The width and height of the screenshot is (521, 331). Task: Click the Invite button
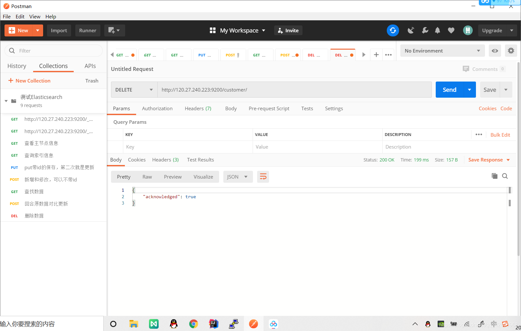(x=288, y=30)
